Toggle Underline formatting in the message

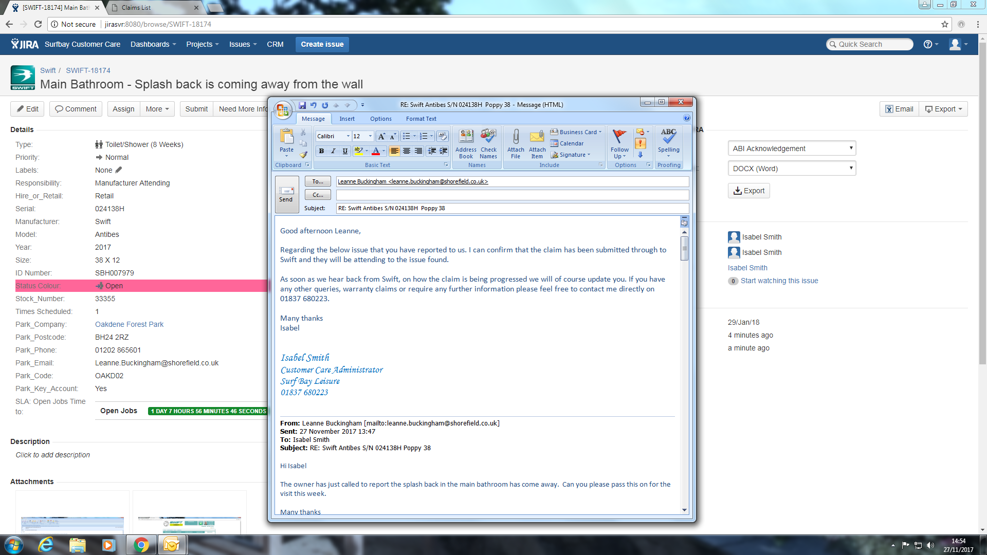coord(345,151)
